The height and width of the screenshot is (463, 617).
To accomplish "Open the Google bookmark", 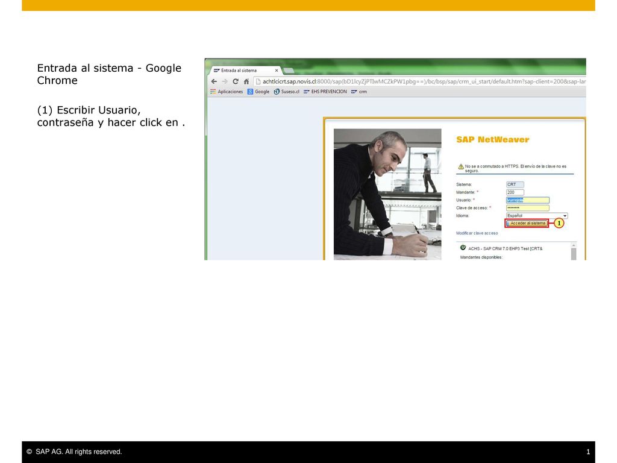I will [x=258, y=92].
